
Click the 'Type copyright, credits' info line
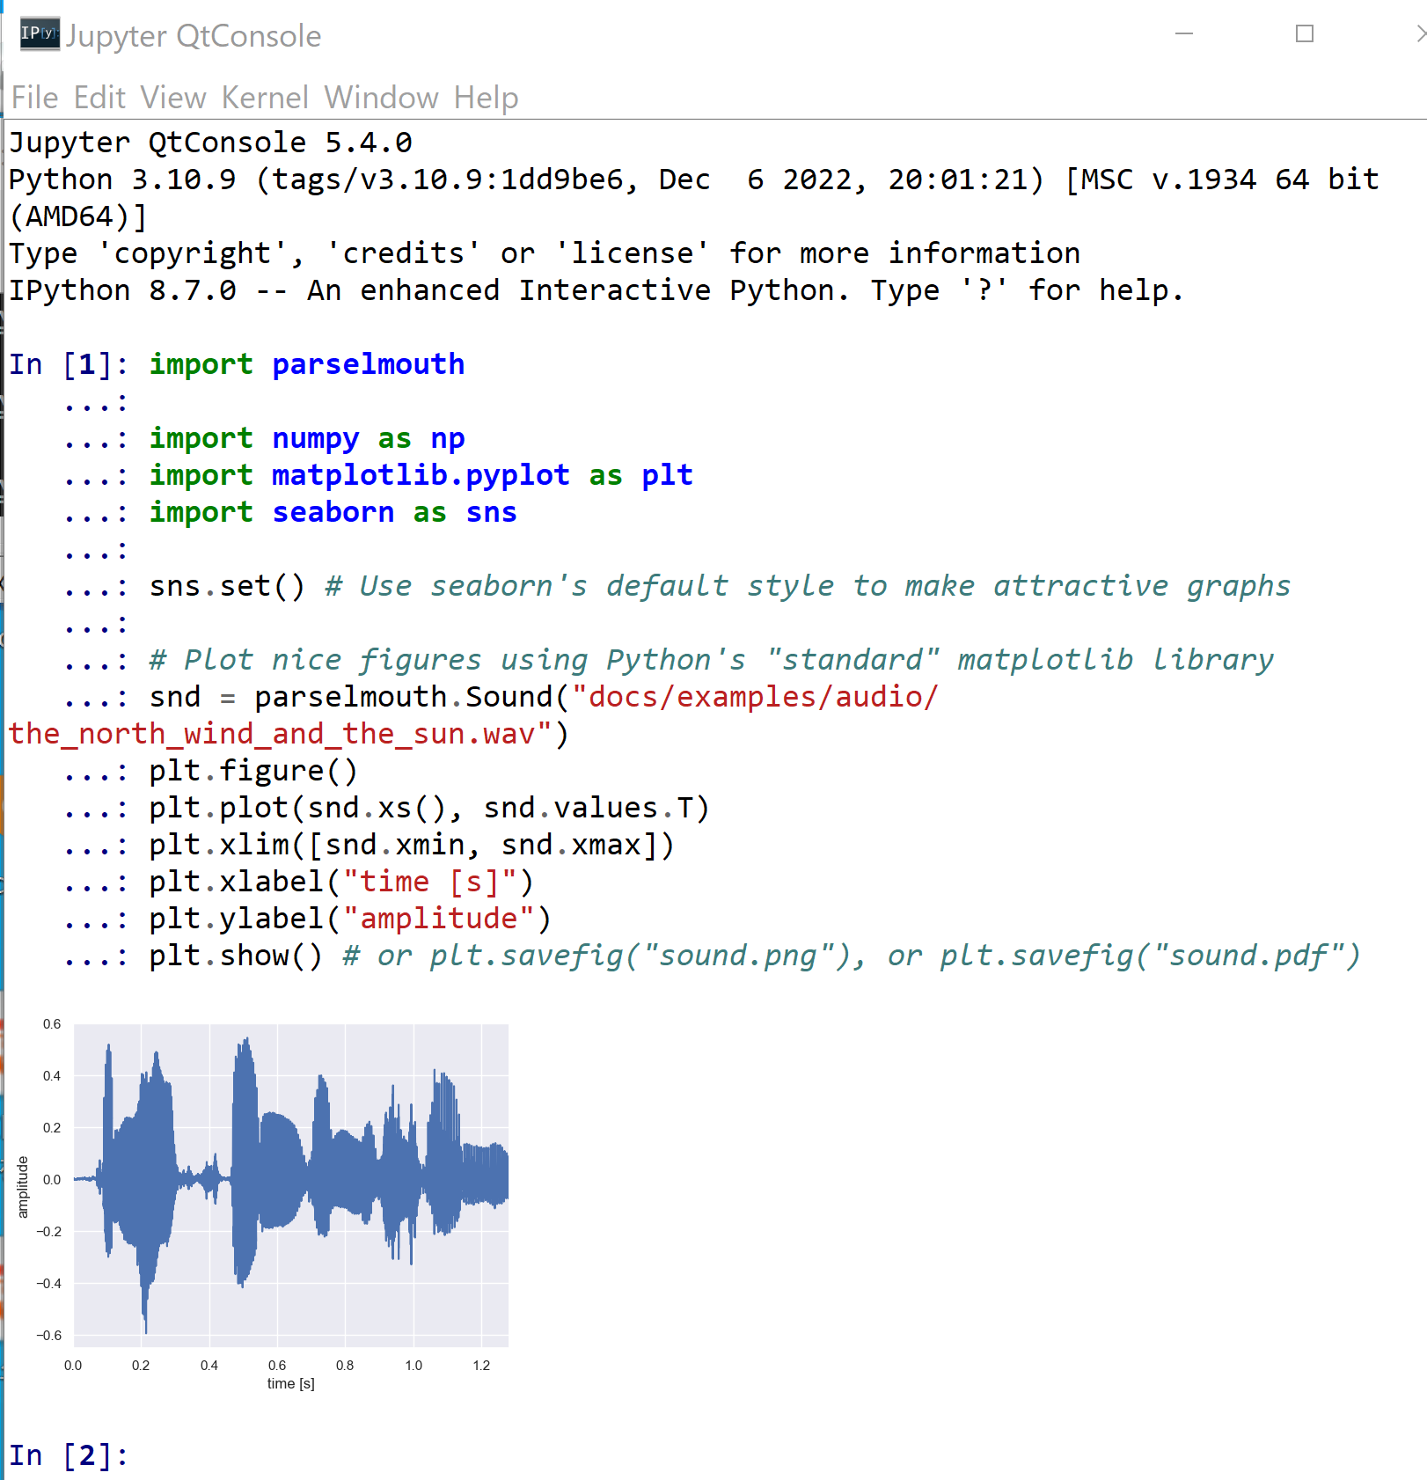point(545,253)
